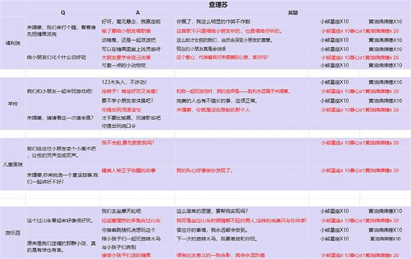This screenshot has height=259, width=411.
Task: Click the red answer '睡美人被王子吻醒的故事'
Action: (x=129, y=170)
